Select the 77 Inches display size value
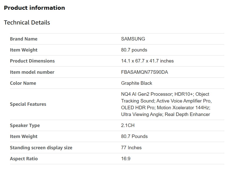Viewport: 225px width, 169px height. point(131,147)
